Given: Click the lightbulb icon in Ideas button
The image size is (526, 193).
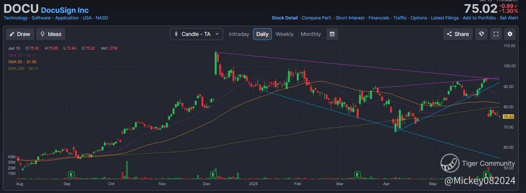Looking at the screenshot, I should (42, 34).
